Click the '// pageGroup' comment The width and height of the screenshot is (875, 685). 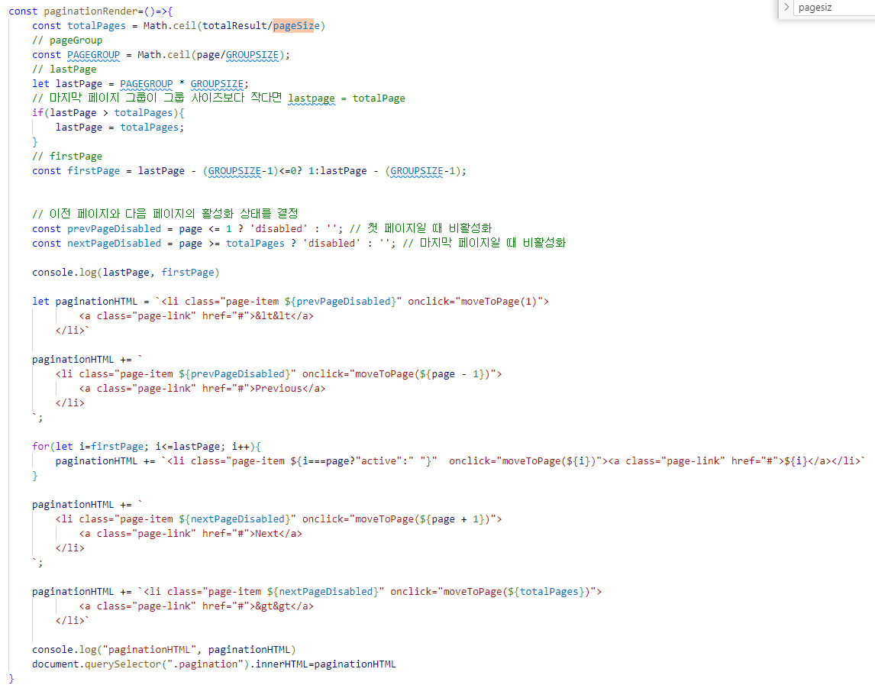[67, 40]
